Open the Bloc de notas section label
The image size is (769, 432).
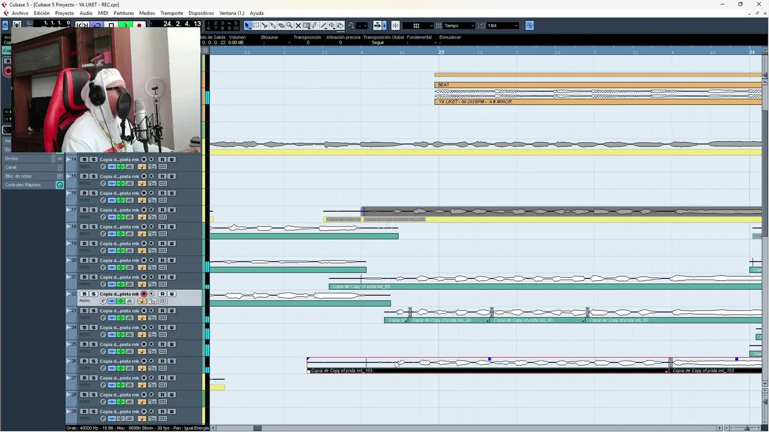(18, 176)
